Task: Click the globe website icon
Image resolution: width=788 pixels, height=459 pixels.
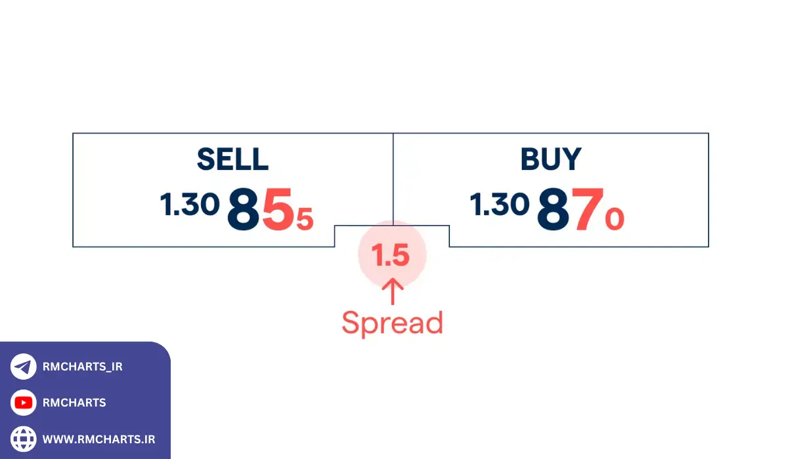Action: [24, 438]
